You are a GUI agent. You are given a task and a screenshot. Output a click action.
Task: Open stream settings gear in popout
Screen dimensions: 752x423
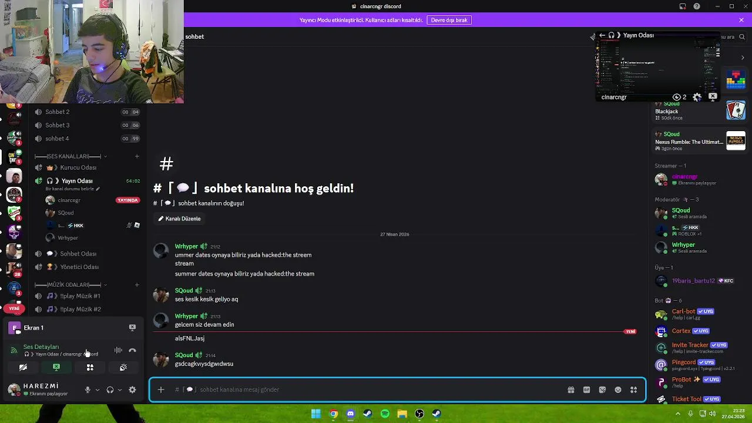[697, 97]
